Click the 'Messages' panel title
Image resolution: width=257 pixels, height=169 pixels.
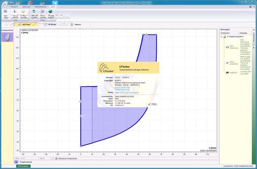pyautogui.click(x=225, y=29)
